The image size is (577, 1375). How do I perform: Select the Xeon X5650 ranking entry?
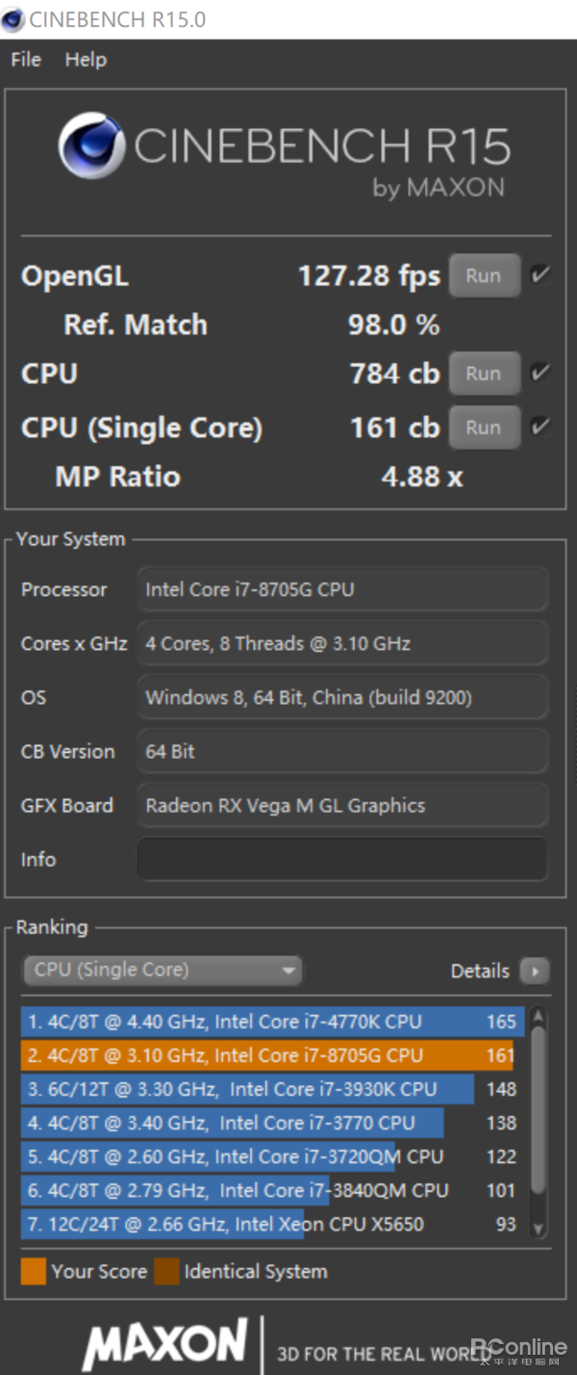[x=272, y=1224]
